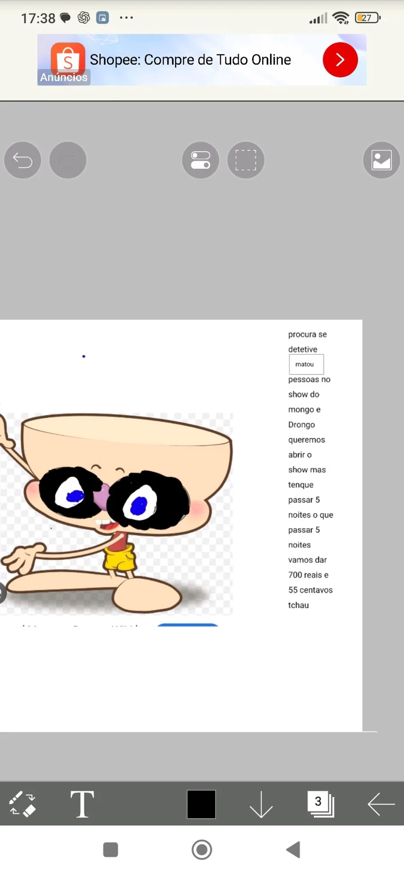Image resolution: width=404 pixels, height=874 pixels.
Task: Select the 'matou' text box
Action: tap(306, 364)
